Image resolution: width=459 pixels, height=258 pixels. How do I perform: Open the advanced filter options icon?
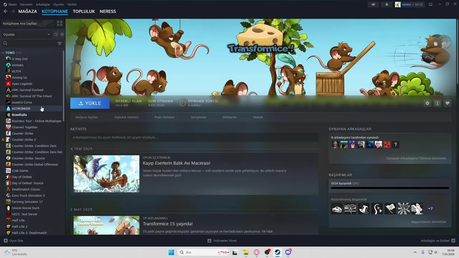click(60, 43)
